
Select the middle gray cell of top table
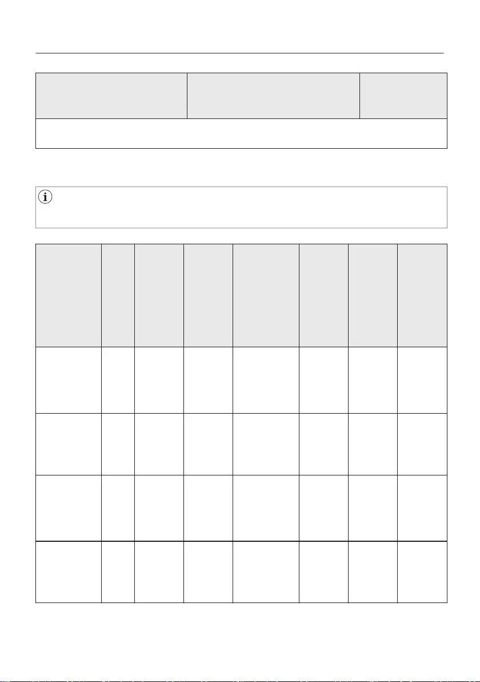click(273, 96)
